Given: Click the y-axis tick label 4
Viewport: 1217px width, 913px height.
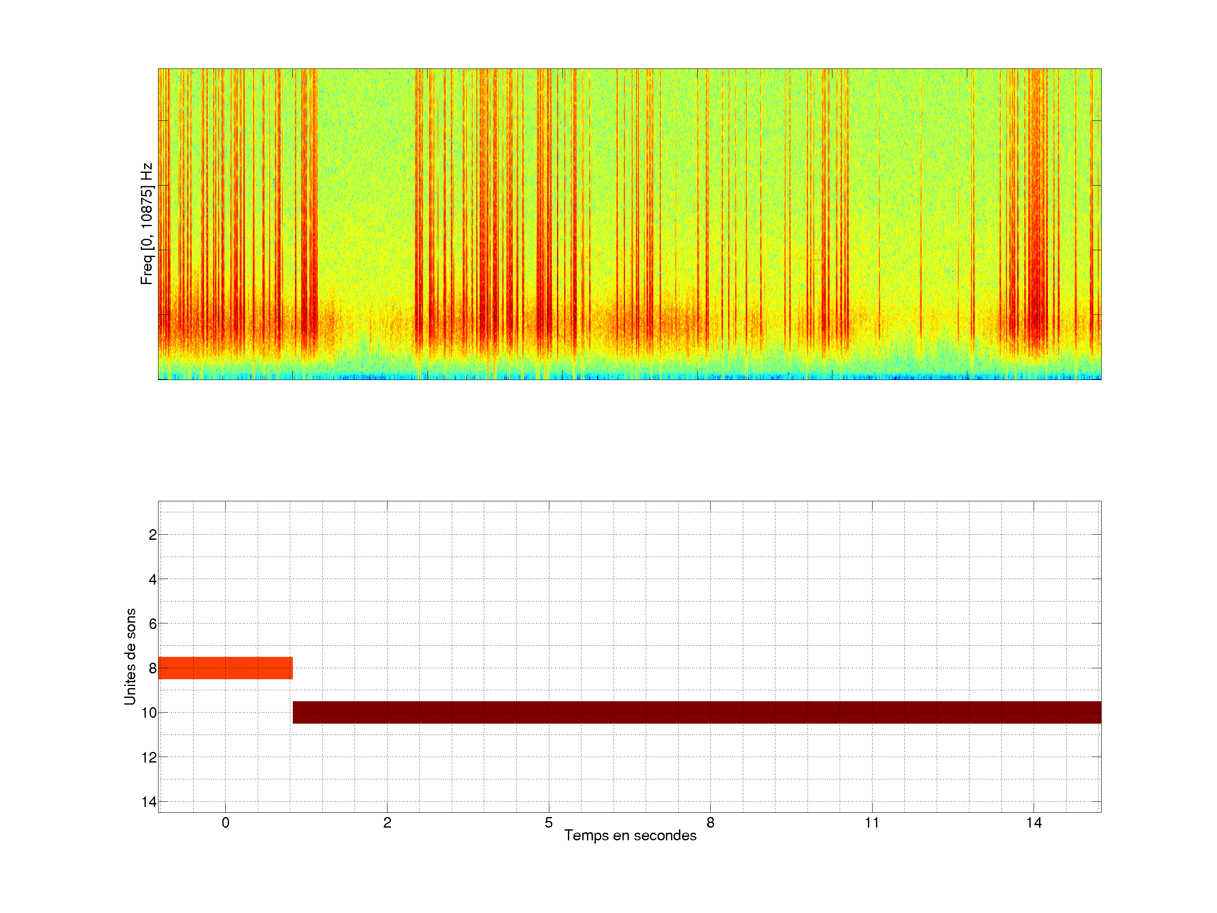Looking at the screenshot, I should click(153, 580).
